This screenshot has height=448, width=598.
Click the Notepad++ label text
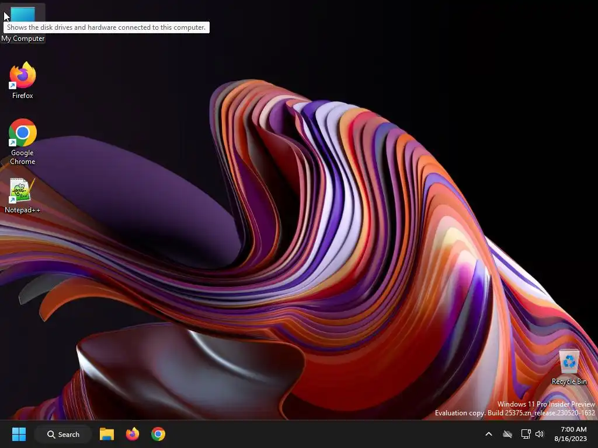22,210
